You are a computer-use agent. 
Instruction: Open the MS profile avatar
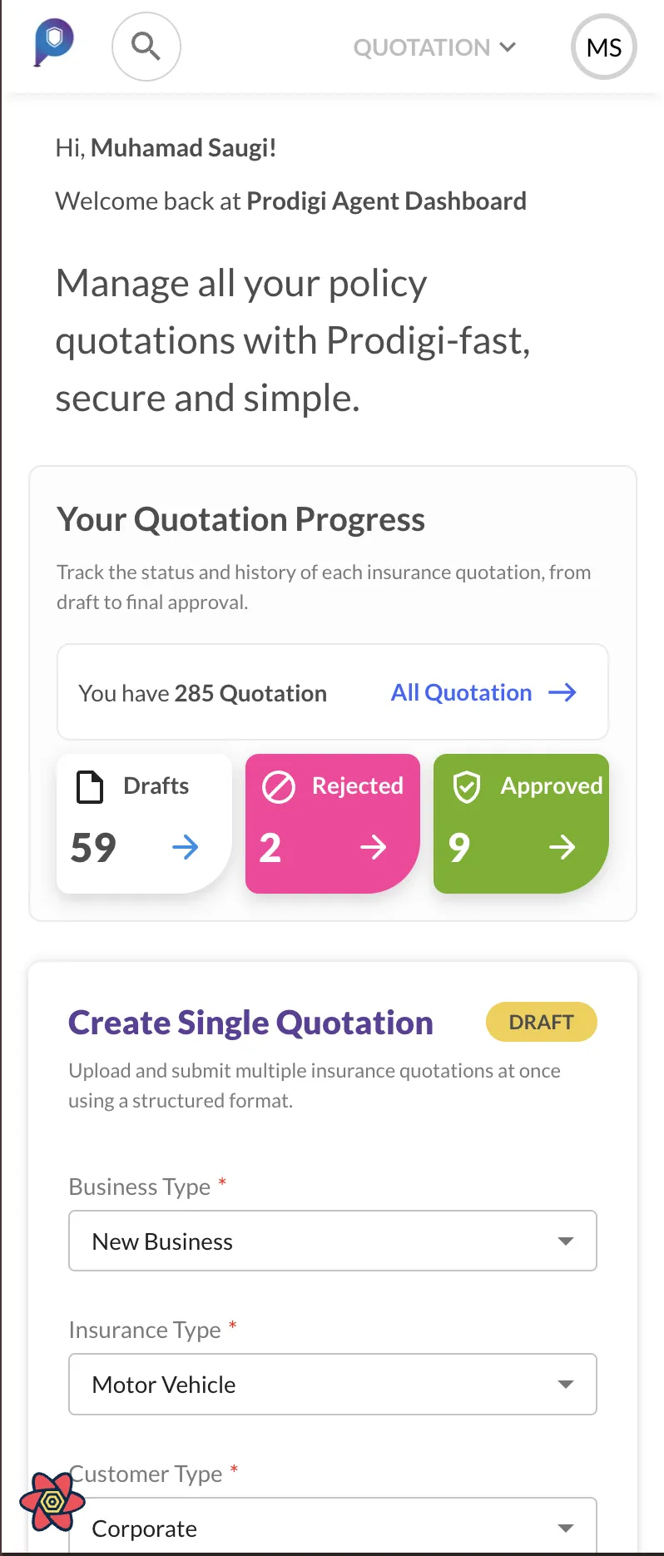point(603,47)
